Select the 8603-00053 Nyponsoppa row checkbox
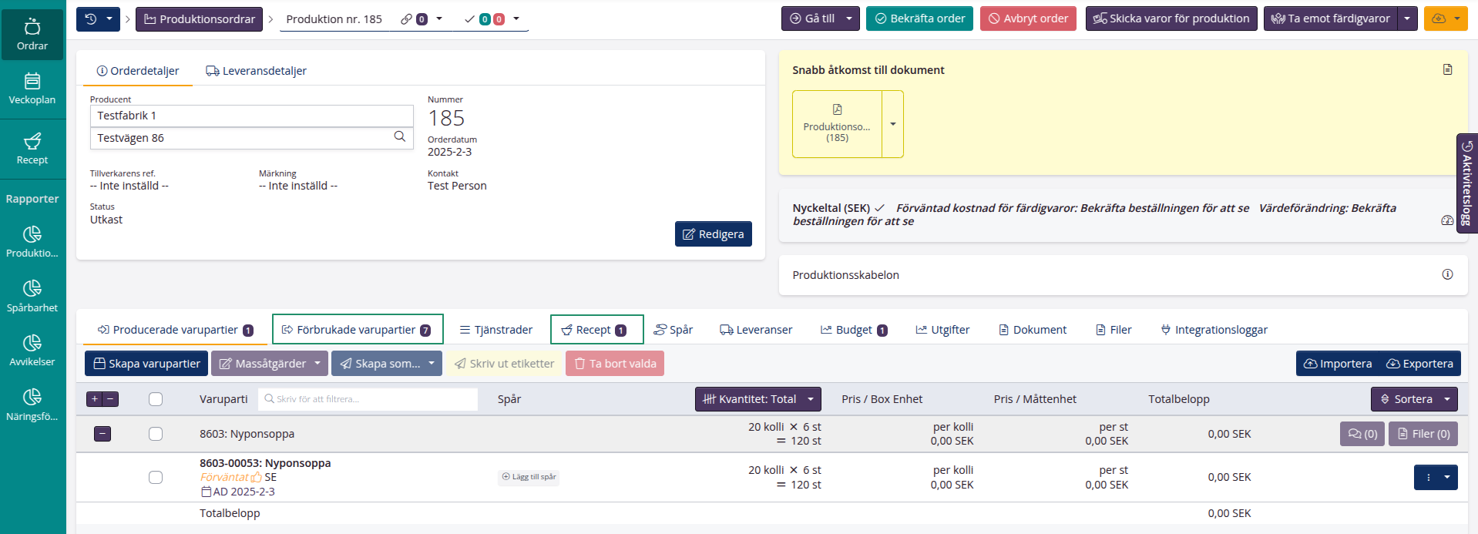 click(156, 477)
